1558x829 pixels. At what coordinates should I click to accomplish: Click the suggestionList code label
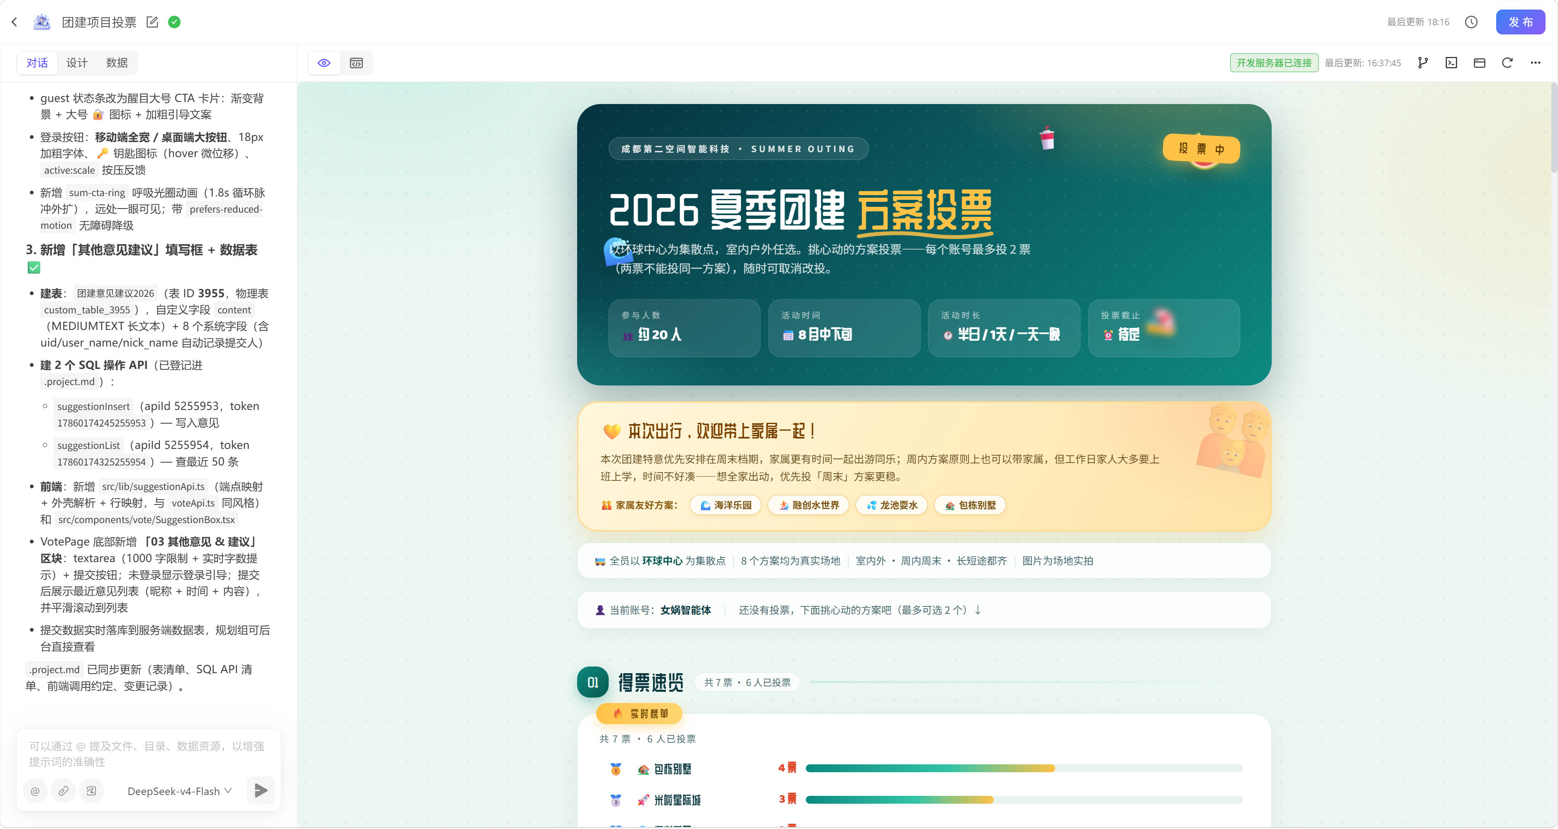click(88, 445)
